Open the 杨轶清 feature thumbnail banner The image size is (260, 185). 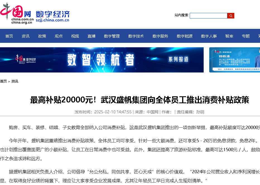tap(234, 60)
